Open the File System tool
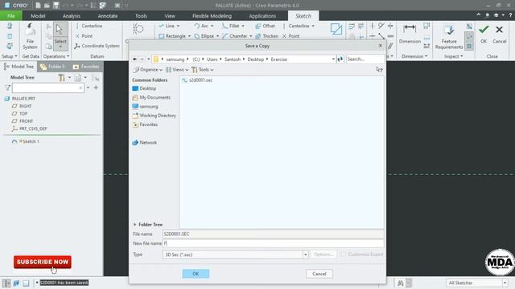The image size is (515, 289). [30, 36]
